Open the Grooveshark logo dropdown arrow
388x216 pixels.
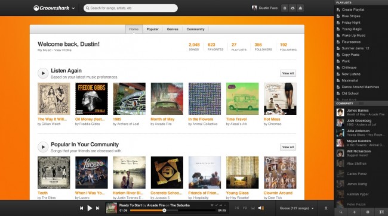(73, 8)
